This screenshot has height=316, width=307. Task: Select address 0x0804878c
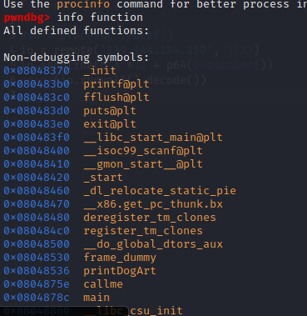click(37, 298)
